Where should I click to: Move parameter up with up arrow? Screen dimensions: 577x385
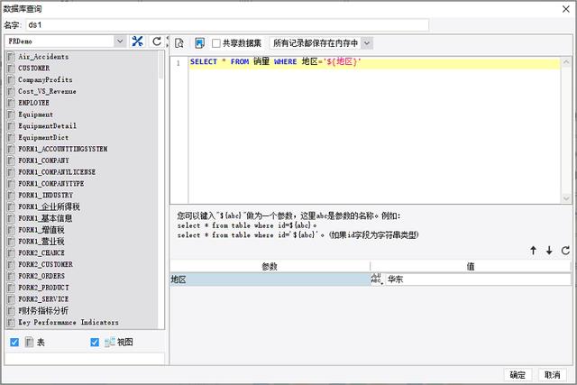pyautogui.click(x=533, y=251)
